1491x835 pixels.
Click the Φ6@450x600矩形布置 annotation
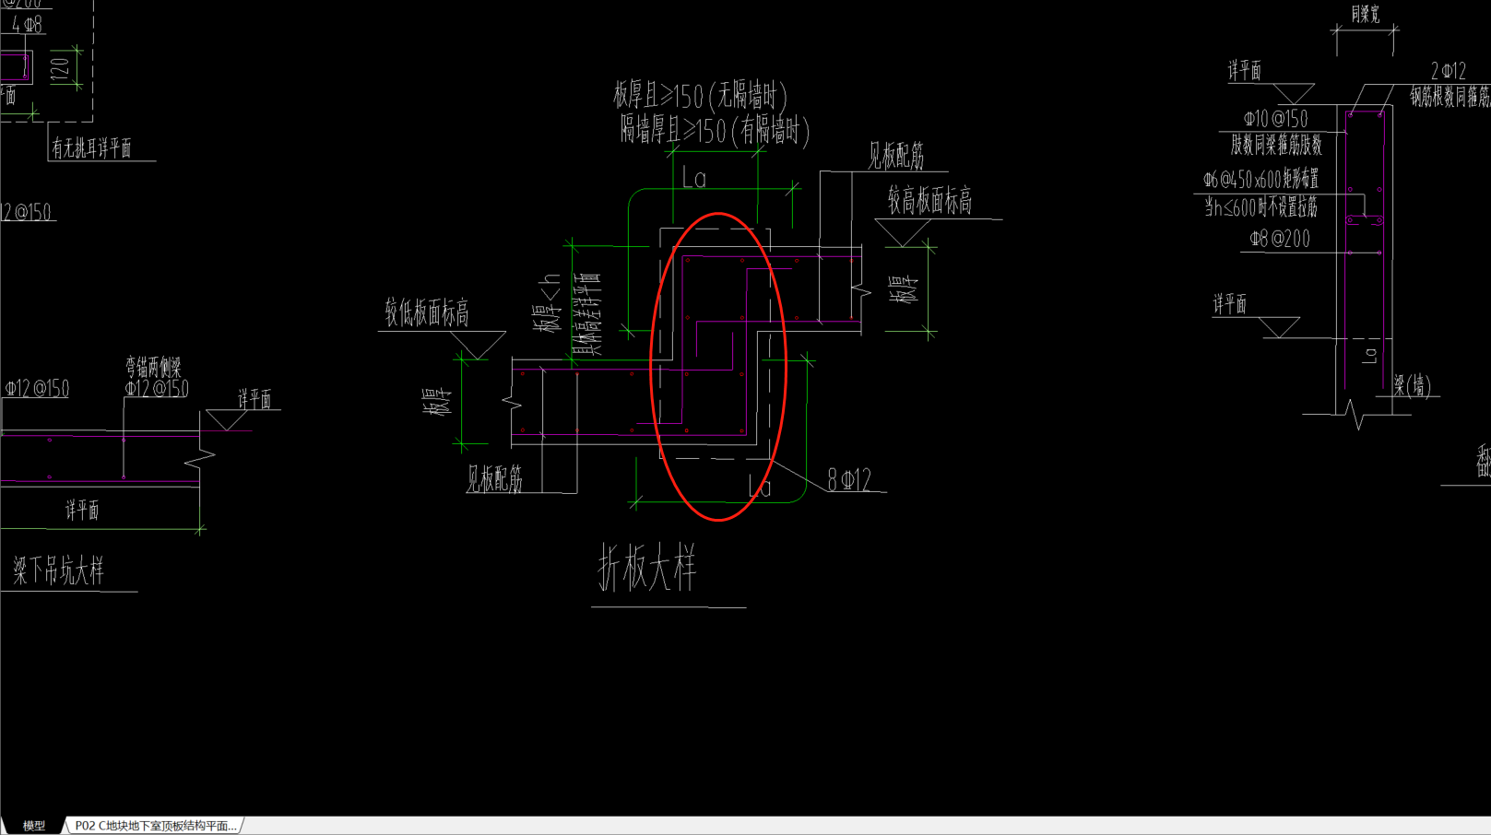pos(1260,179)
